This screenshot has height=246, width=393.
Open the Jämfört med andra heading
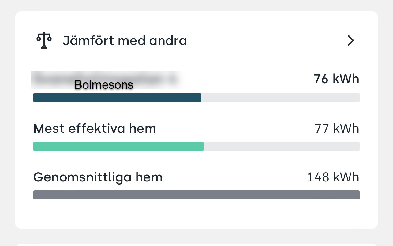point(125,41)
